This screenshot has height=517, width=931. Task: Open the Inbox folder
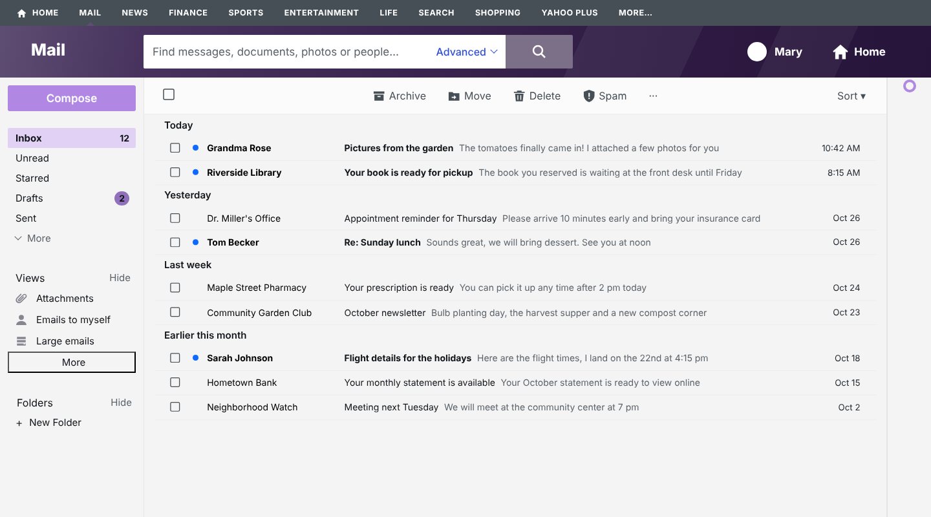tap(72, 138)
